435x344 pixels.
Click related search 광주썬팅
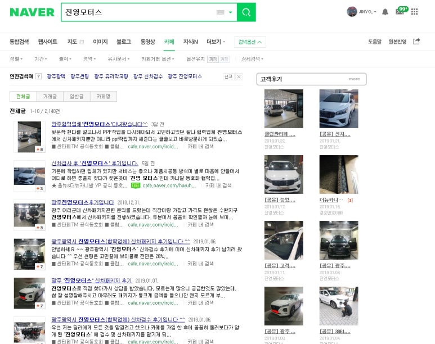pos(79,76)
